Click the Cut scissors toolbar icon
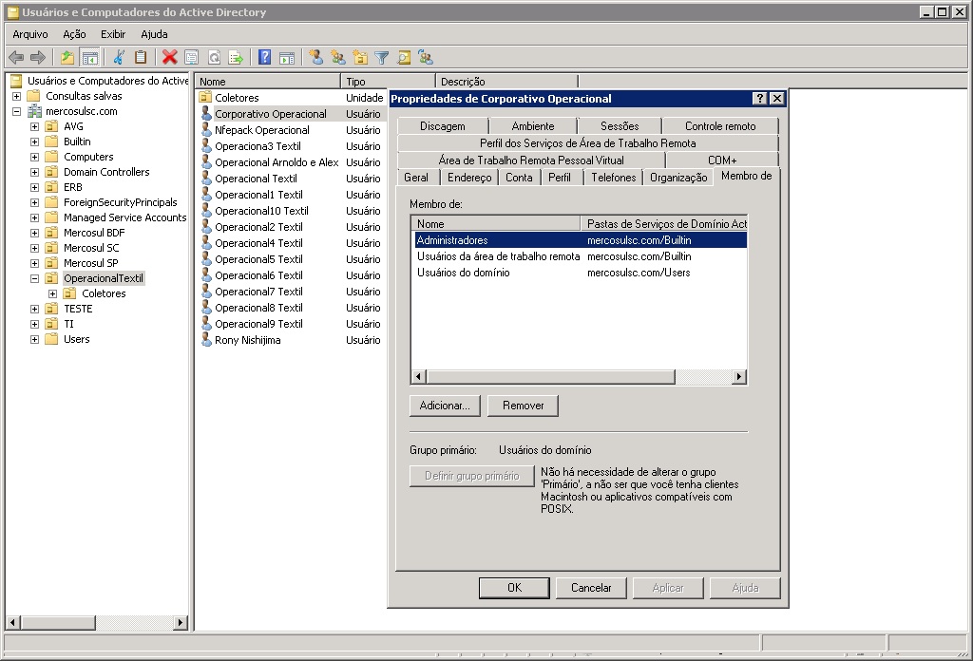 click(119, 58)
